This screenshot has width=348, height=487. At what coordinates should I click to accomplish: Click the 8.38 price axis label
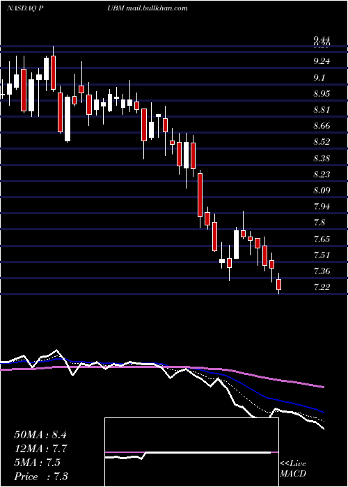click(322, 158)
